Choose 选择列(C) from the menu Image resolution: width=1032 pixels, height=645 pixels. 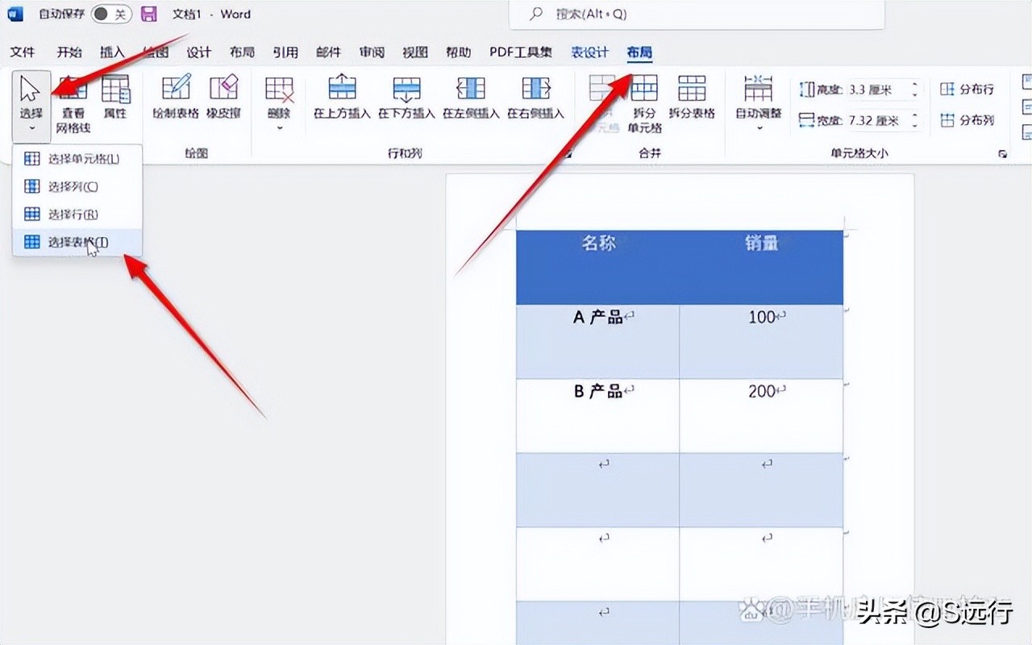coord(77,186)
